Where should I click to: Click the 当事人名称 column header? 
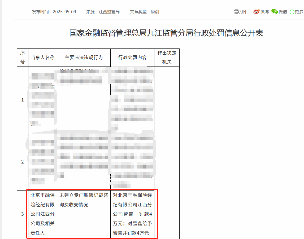[x=43, y=57]
